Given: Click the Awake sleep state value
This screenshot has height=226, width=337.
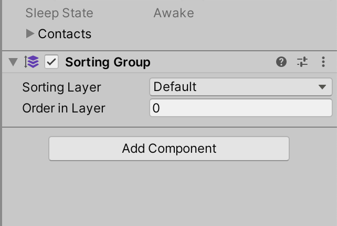Looking at the screenshot, I should [x=174, y=13].
